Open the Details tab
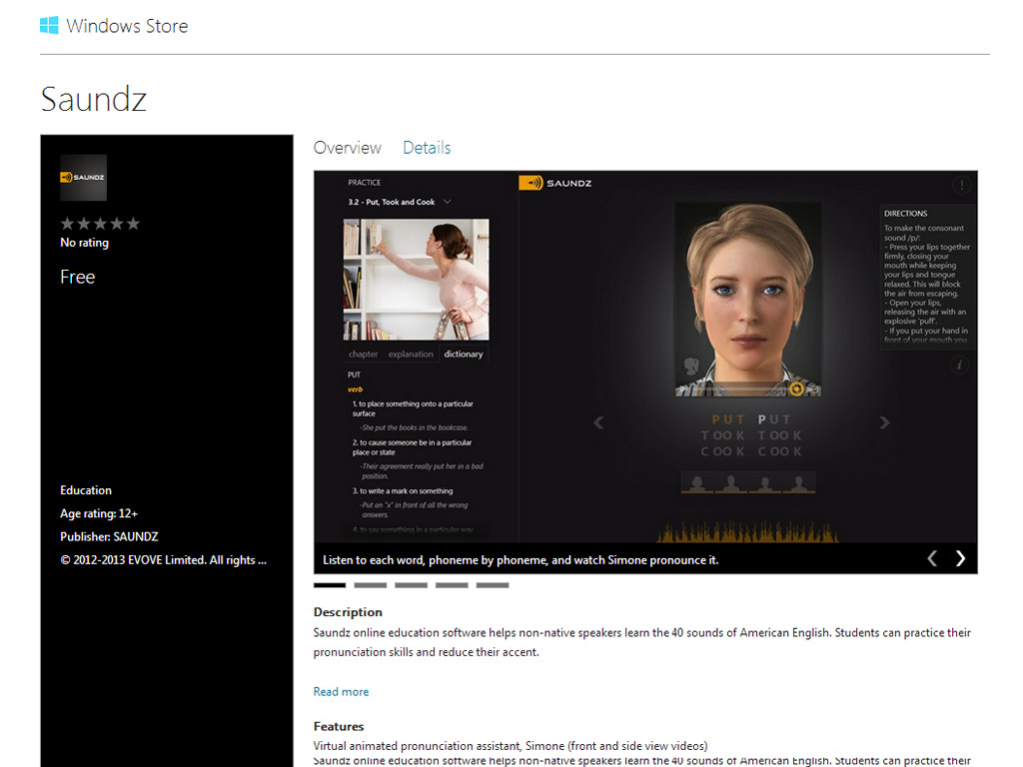 [427, 148]
